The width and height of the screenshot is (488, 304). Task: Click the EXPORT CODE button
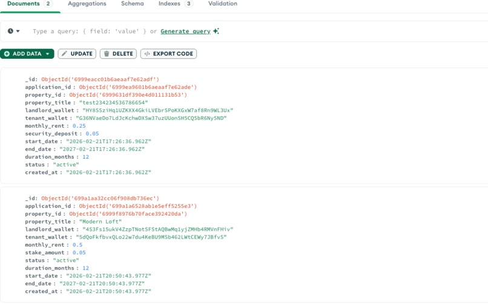pyautogui.click(x=168, y=54)
